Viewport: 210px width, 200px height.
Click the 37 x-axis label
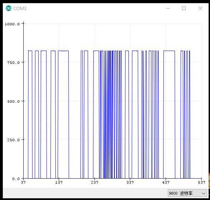click(23, 183)
